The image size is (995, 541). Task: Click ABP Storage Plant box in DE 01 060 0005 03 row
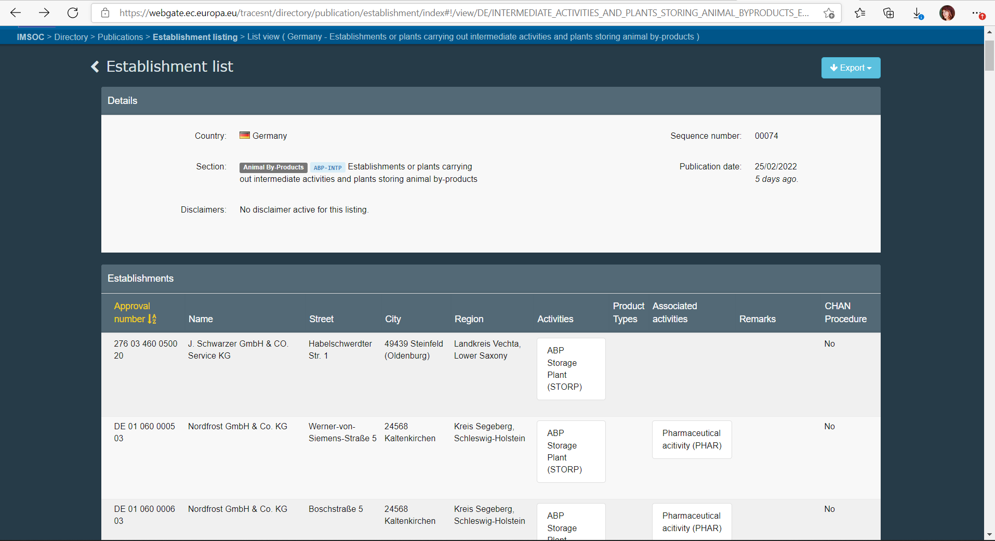(x=571, y=452)
